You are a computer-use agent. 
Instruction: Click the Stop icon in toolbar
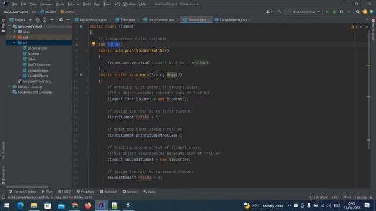348,12
